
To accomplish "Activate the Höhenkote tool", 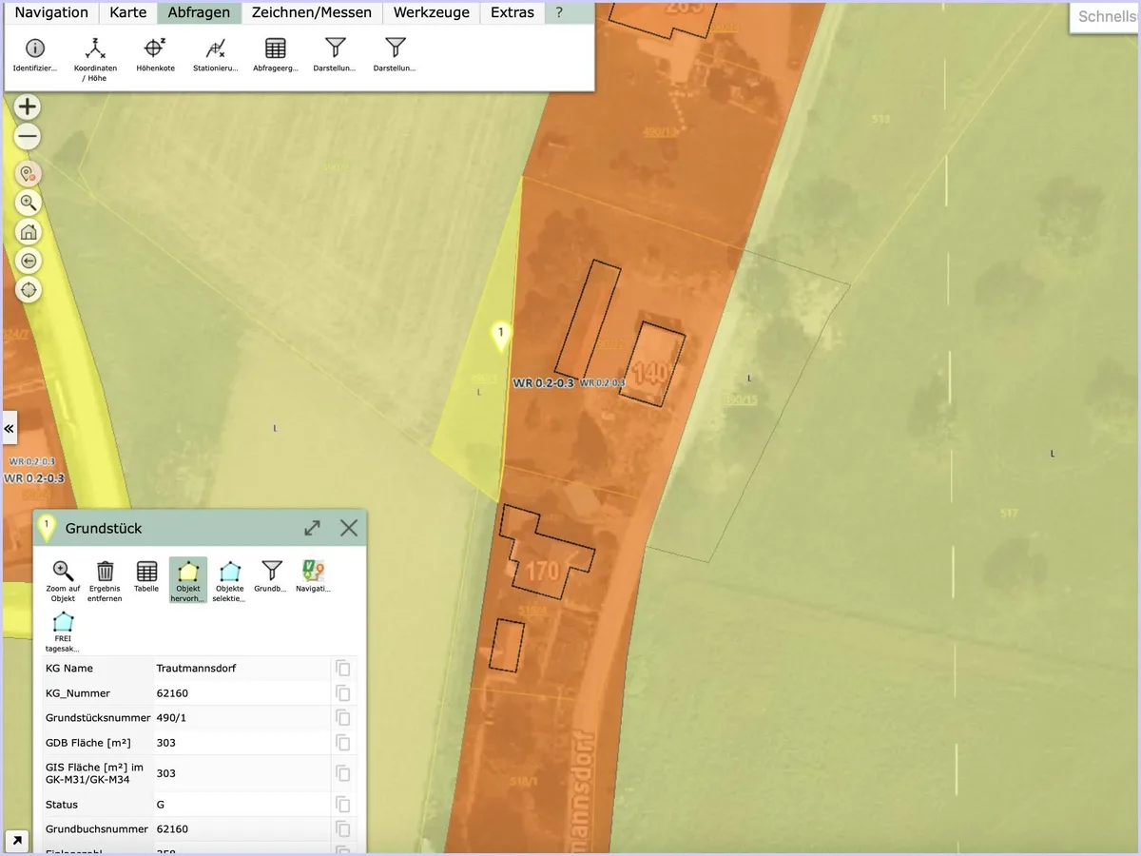I will click(155, 55).
